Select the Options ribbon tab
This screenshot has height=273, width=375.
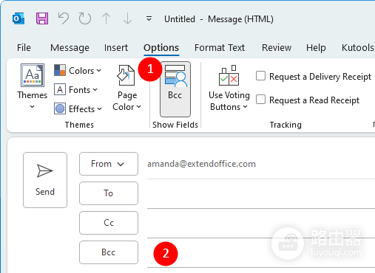(x=161, y=48)
